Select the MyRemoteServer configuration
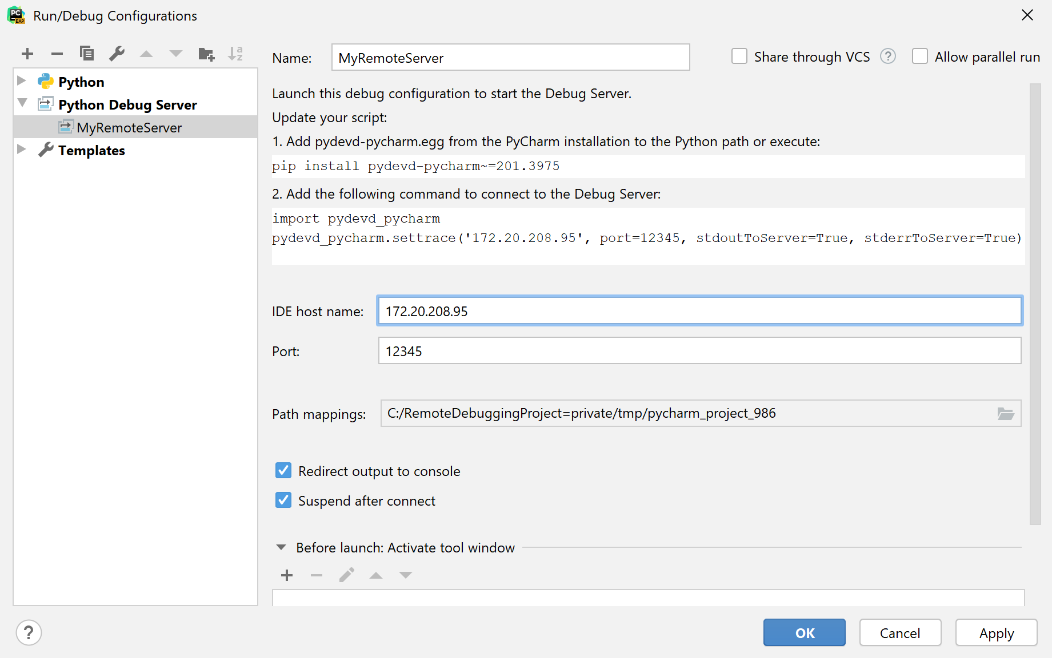Screen dimensions: 1052x658 coord(129,127)
